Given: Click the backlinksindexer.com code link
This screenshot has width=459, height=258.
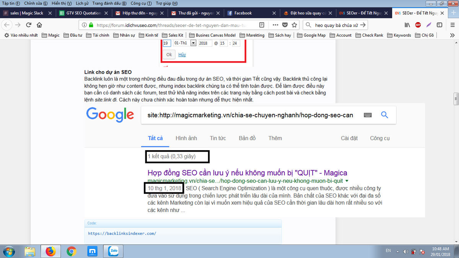Looking at the screenshot, I should (122, 233).
